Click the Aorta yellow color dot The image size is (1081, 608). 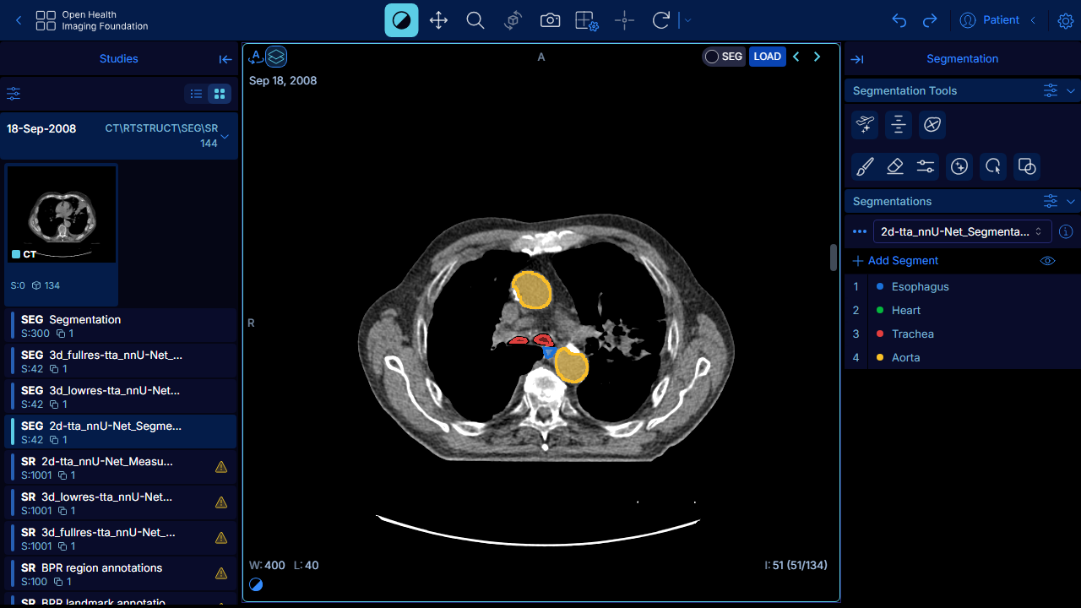[x=880, y=358]
